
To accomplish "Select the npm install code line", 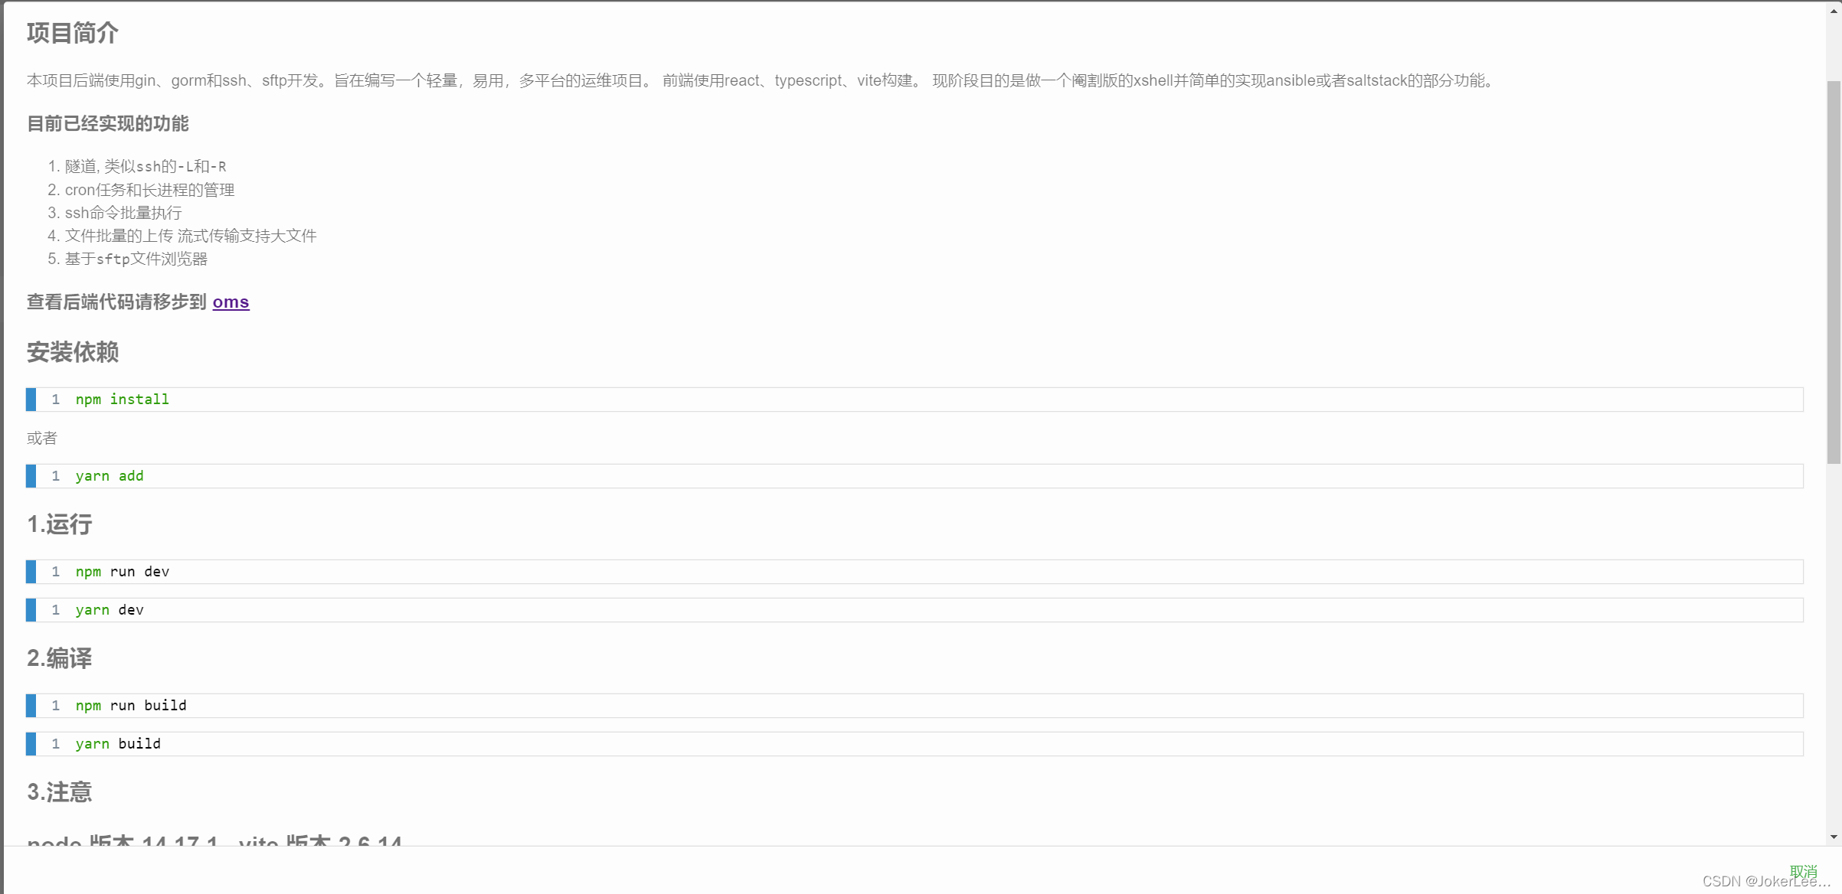I will [x=122, y=399].
